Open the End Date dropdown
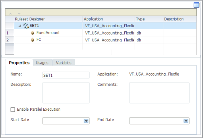This screenshot has height=138, width=203. pyautogui.click(x=186, y=121)
